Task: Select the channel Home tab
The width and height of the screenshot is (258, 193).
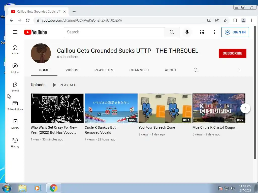Action: (x=44, y=70)
